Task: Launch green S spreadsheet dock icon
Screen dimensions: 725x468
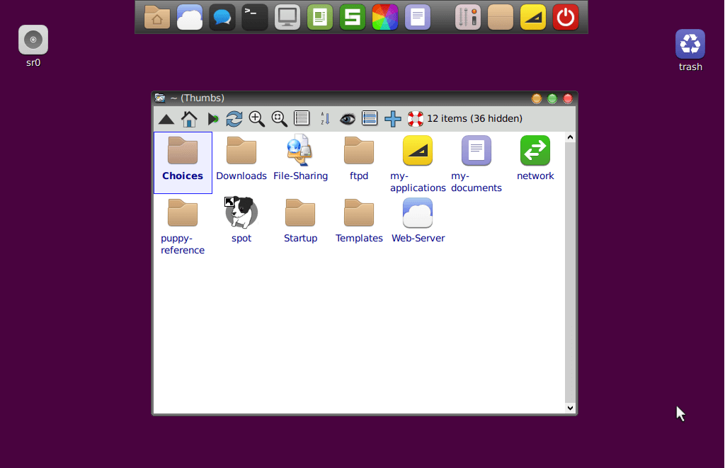Action: 353,18
